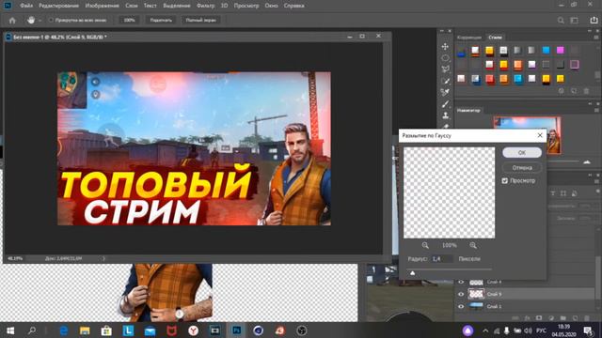Delete layer with Layers trash icon
The height and width of the screenshot is (338, 602).
(x=587, y=318)
